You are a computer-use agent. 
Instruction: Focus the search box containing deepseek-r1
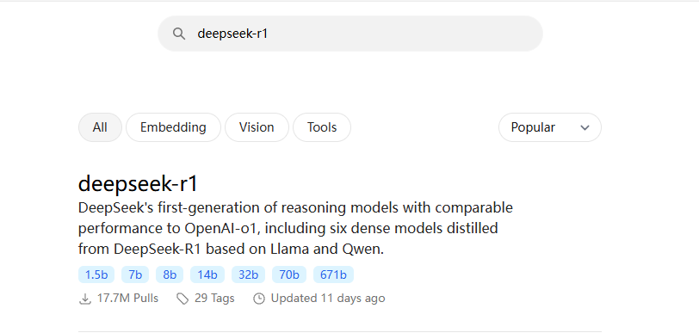[x=350, y=34]
